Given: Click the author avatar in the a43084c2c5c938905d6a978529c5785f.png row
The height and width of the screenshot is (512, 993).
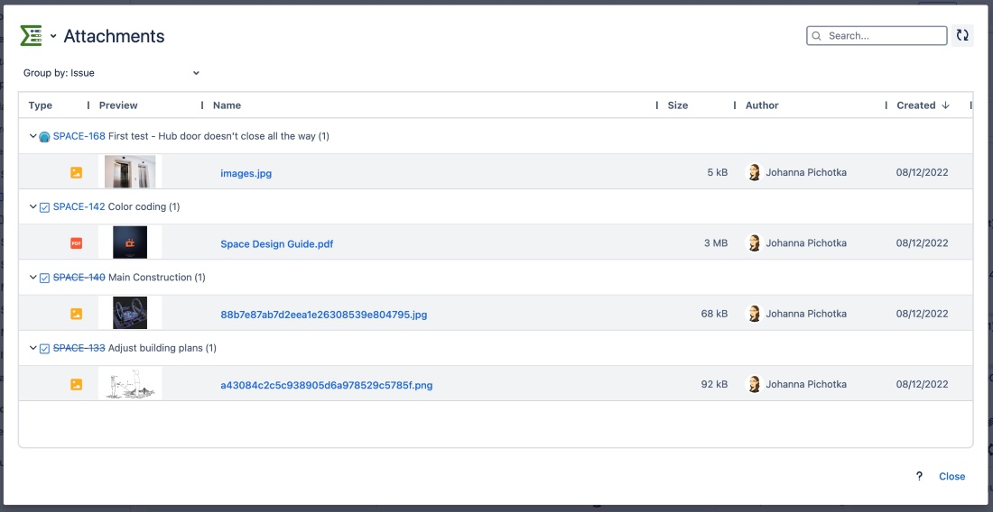Looking at the screenshot, I should point(754,384).
